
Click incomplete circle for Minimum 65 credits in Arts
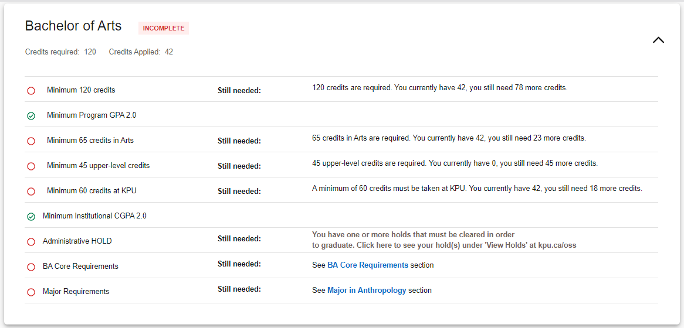coord(31,141)
